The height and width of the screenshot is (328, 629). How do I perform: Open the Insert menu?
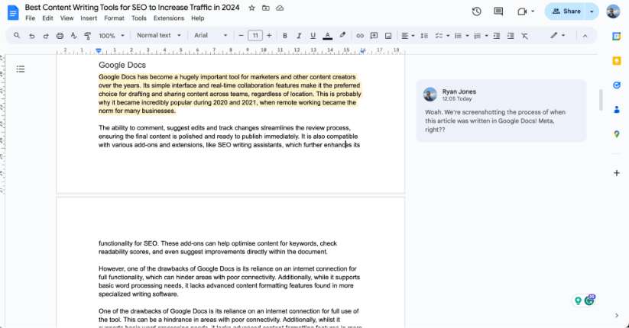pyautogui.click(x=89, y=18)
